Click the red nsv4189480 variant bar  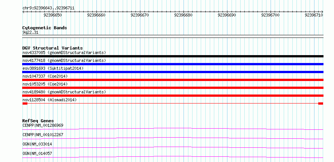(x=173, y=96)
